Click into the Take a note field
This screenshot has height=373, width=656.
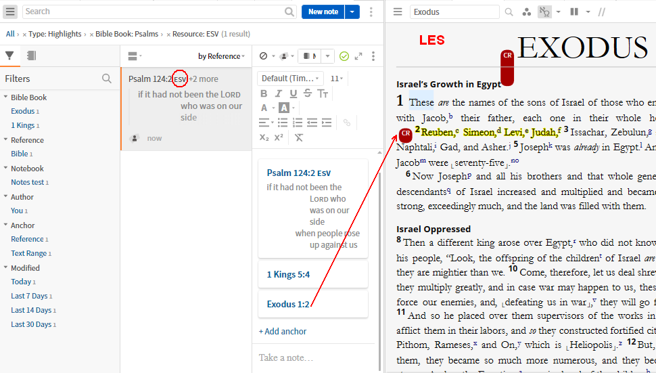[286, 357]
